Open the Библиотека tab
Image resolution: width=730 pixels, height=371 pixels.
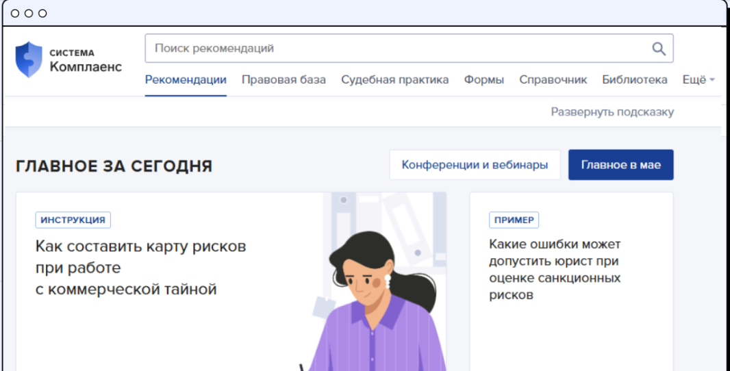[x=635, y=80]
